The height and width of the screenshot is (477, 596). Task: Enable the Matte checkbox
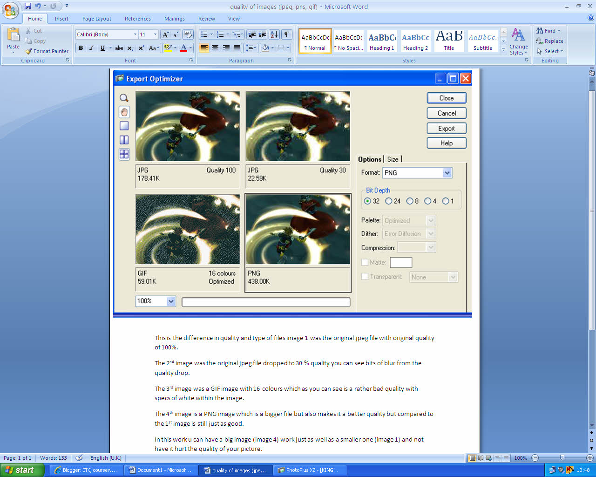click(365, 262)
